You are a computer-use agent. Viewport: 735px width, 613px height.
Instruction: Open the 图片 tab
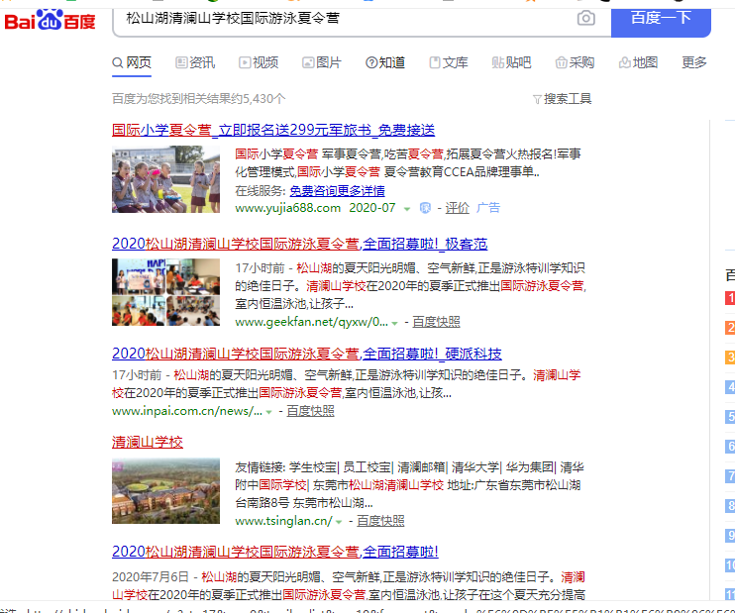tap(322, 62)
